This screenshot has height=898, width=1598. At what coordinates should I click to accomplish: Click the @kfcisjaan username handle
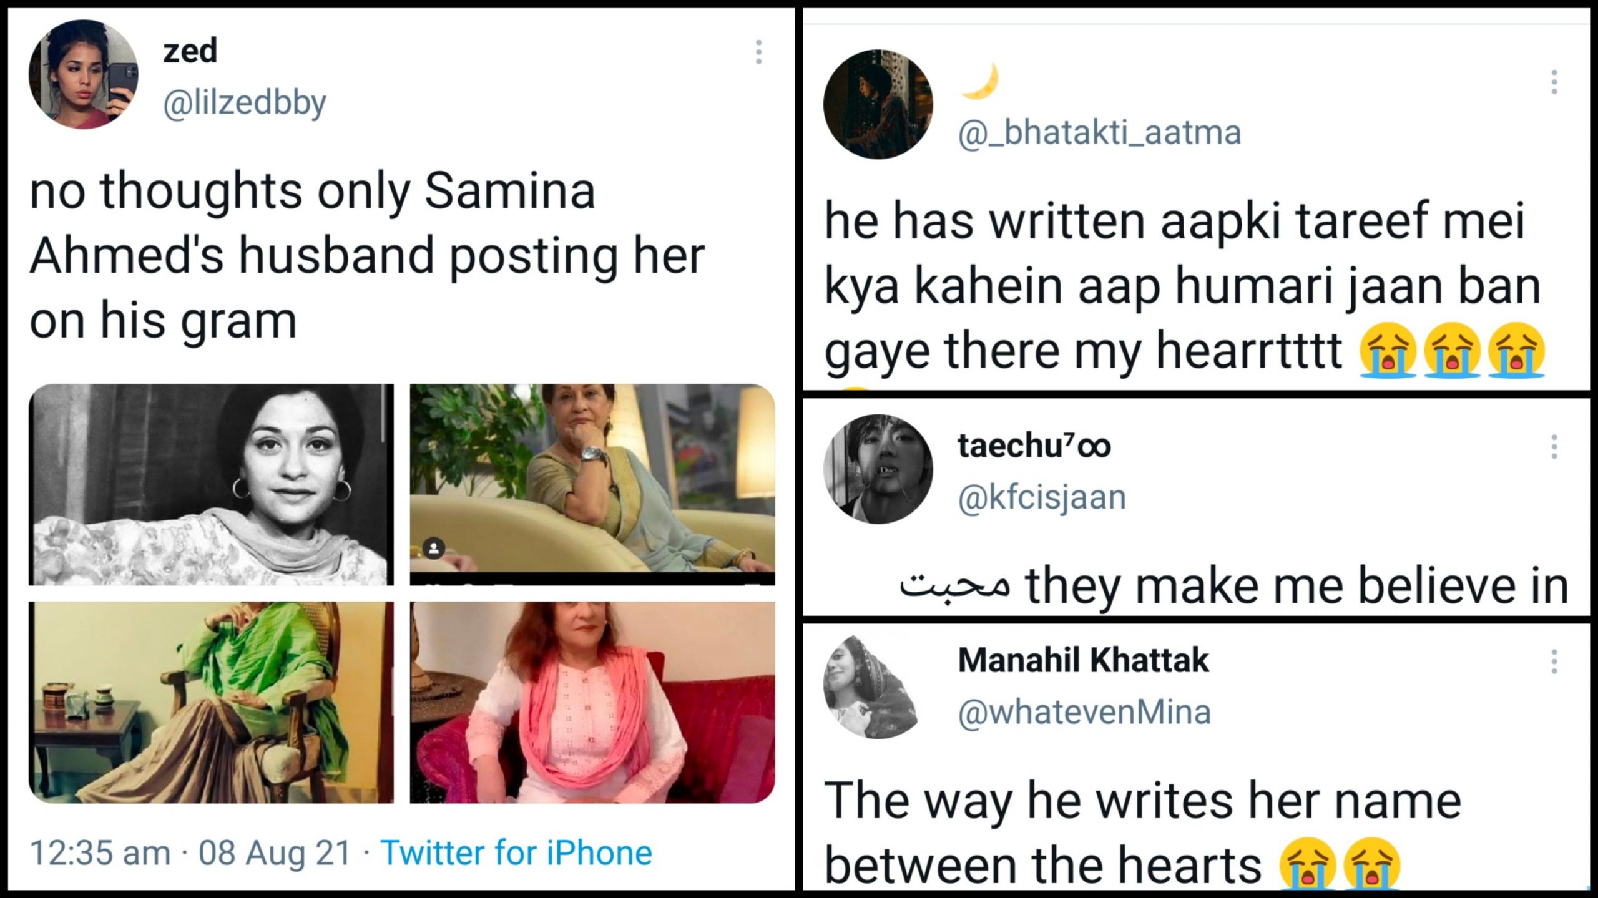point(1042,498)
